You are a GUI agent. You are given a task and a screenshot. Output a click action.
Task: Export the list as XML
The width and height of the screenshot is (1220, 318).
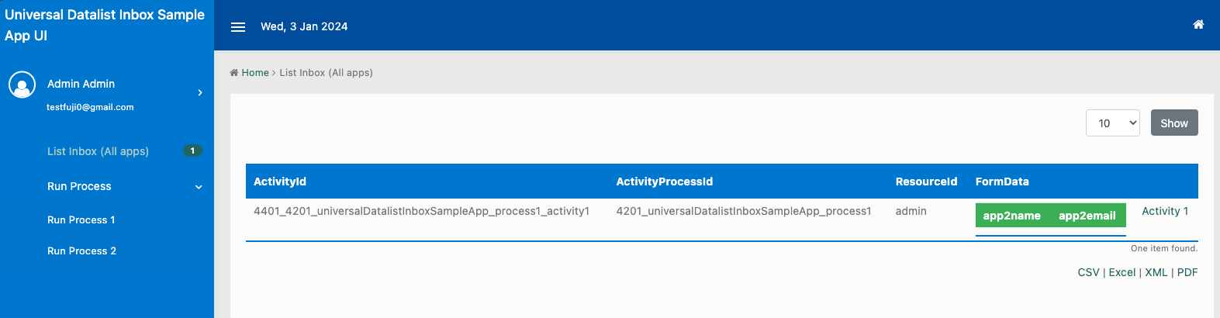click(x=1156, y=272)
